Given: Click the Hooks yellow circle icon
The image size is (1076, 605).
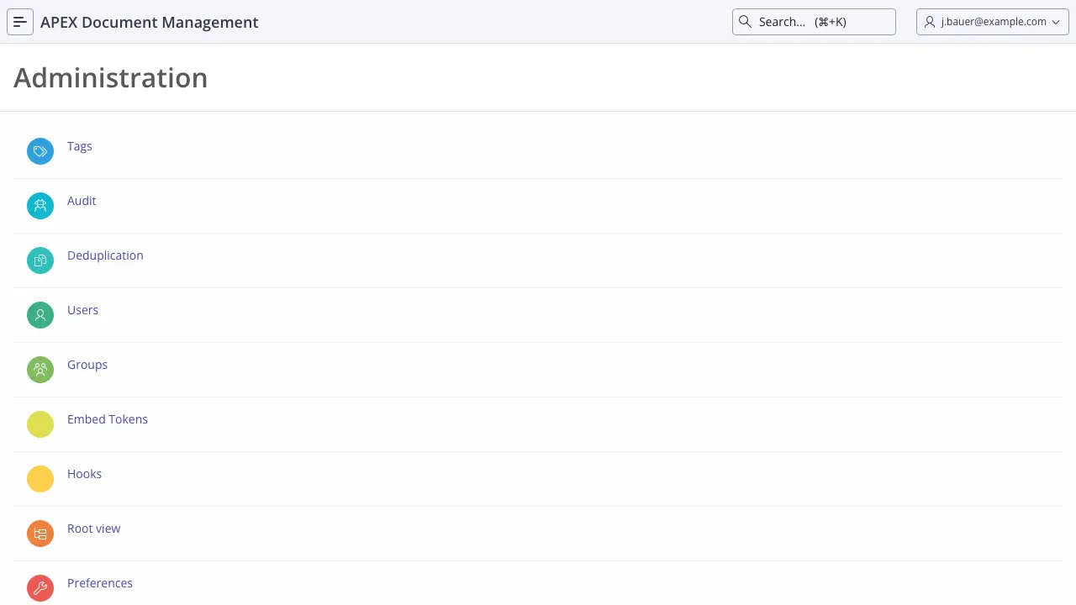Looking at the screenshot, I should (40, 479).
